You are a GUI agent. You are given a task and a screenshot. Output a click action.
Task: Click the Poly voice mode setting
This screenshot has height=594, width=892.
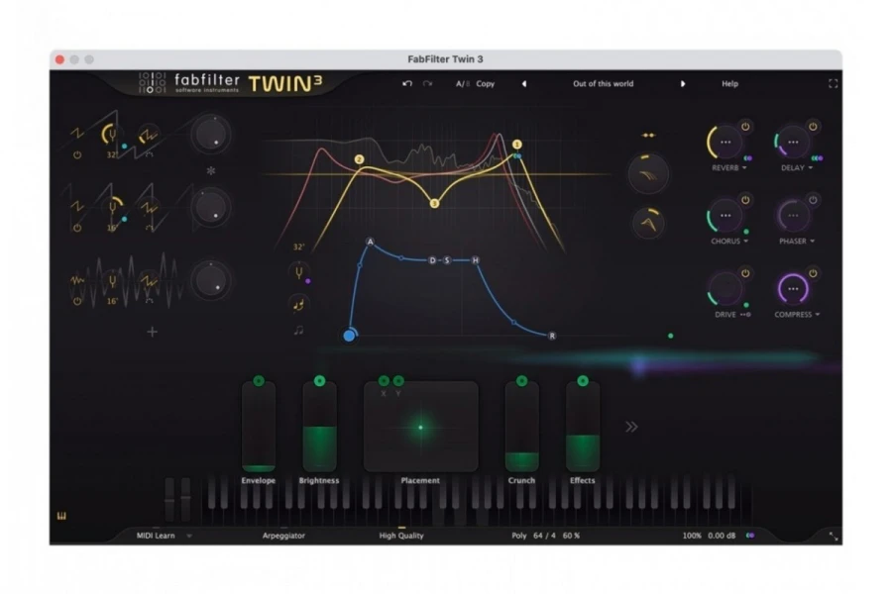click(518, 536)
